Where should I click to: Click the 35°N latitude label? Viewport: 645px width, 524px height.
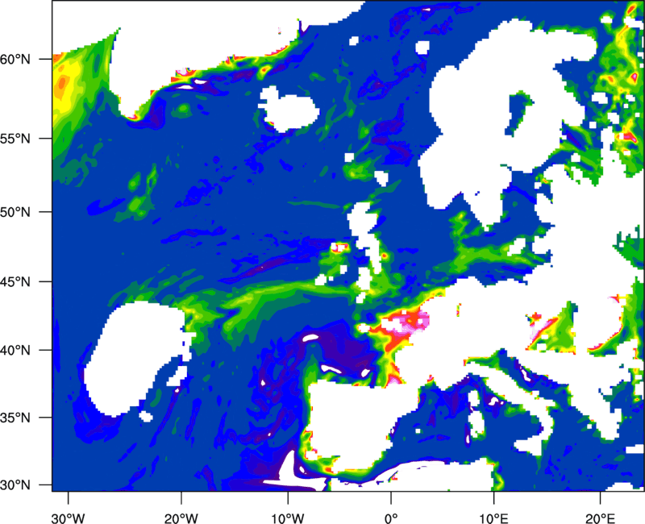(15, 418)
